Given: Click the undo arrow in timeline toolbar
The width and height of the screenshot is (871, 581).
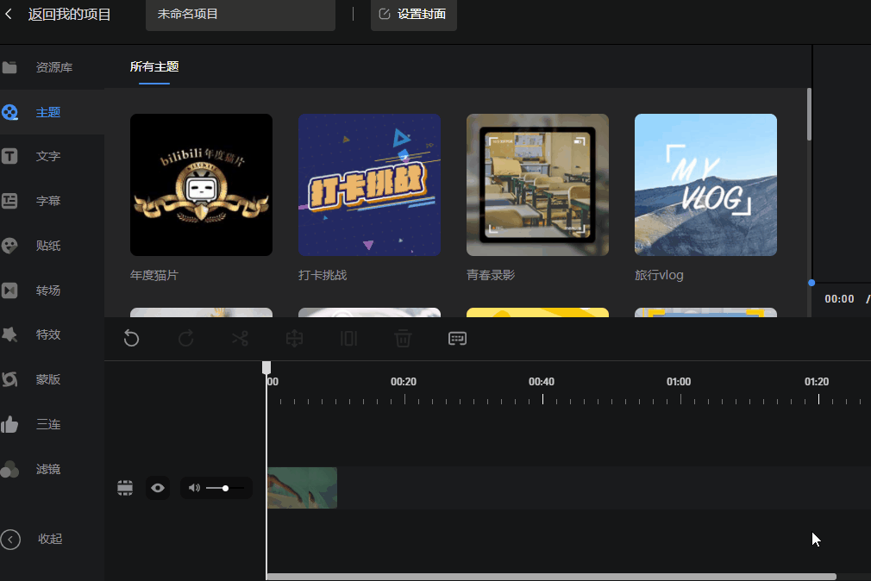Looking at the screenshot, I should (x=131, y=339).
